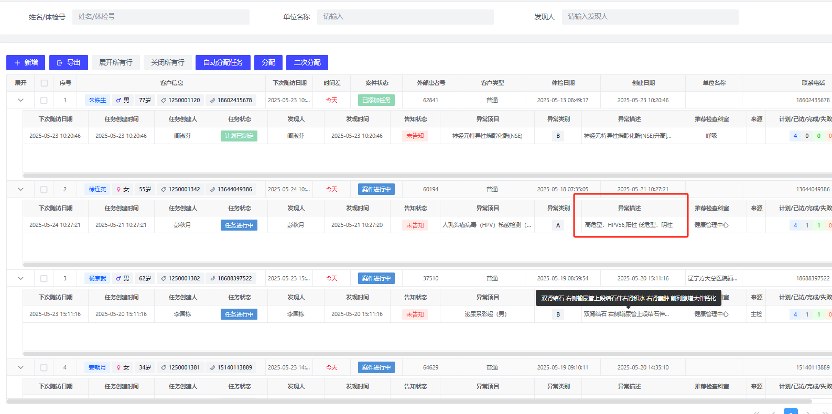832x414 pixels.
Task: Open patient name link 姜朝月
Action: [98, 367]
